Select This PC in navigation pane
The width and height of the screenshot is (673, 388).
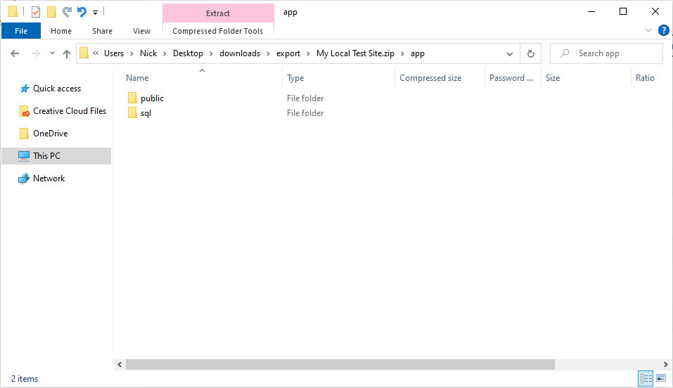pos(56,156)
